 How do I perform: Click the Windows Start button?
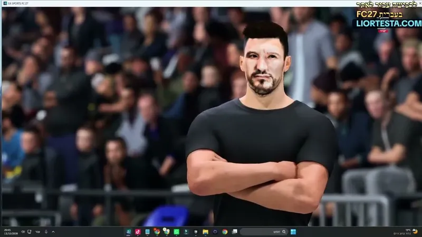tap(293, 232)
